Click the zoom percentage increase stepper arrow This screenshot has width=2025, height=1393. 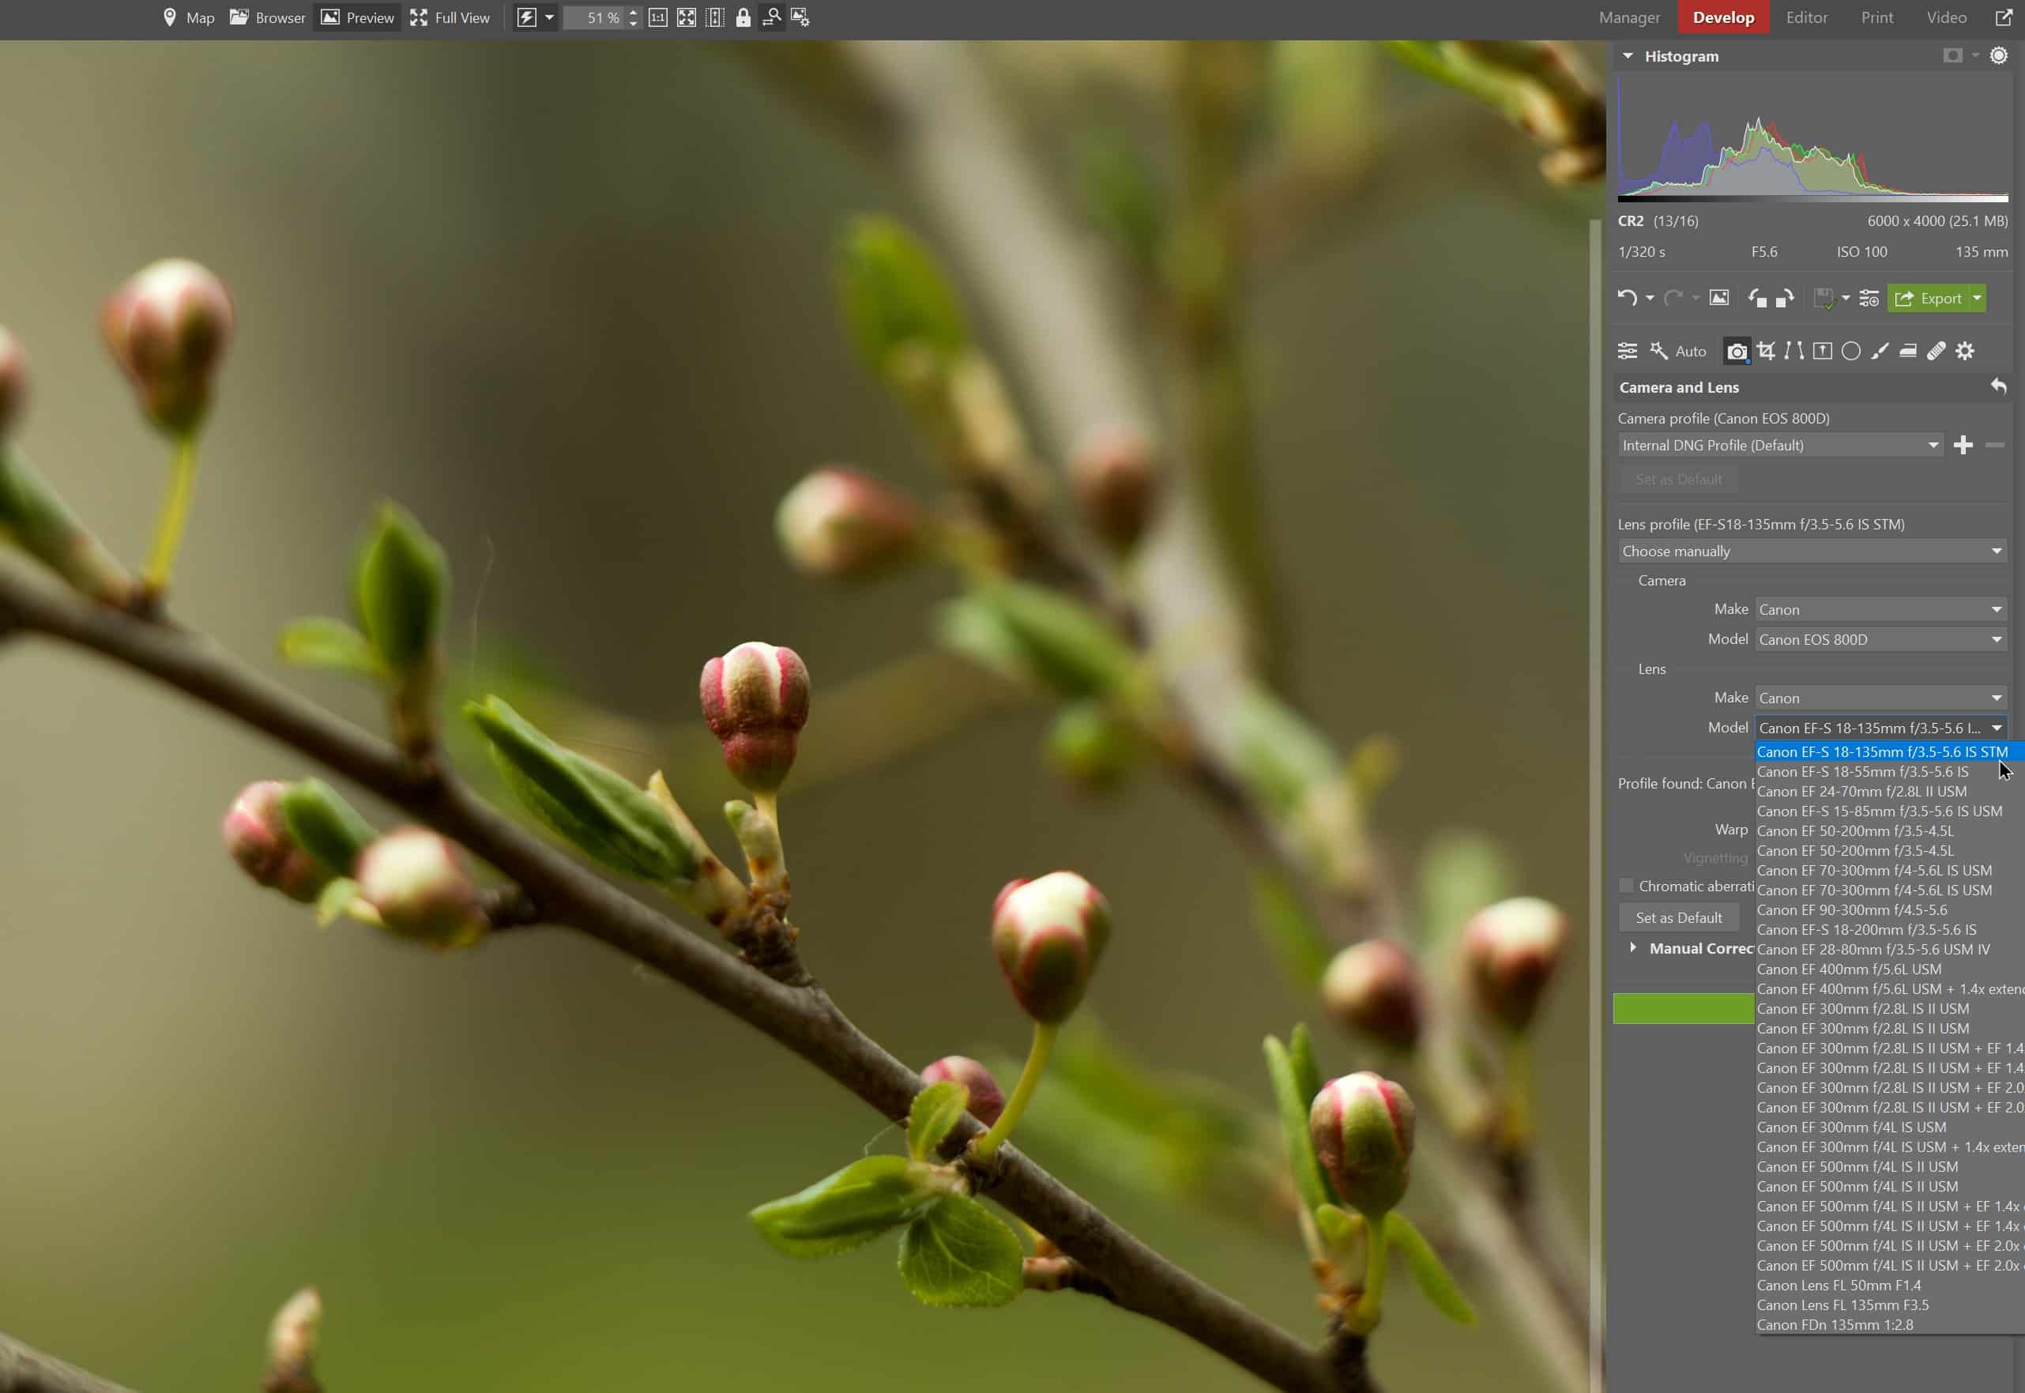(x=634, y=12)
